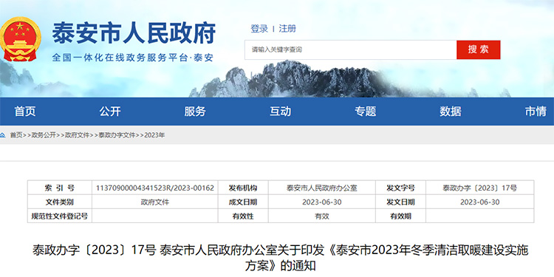Open the 数据 navigation item

tap(451, 112)
